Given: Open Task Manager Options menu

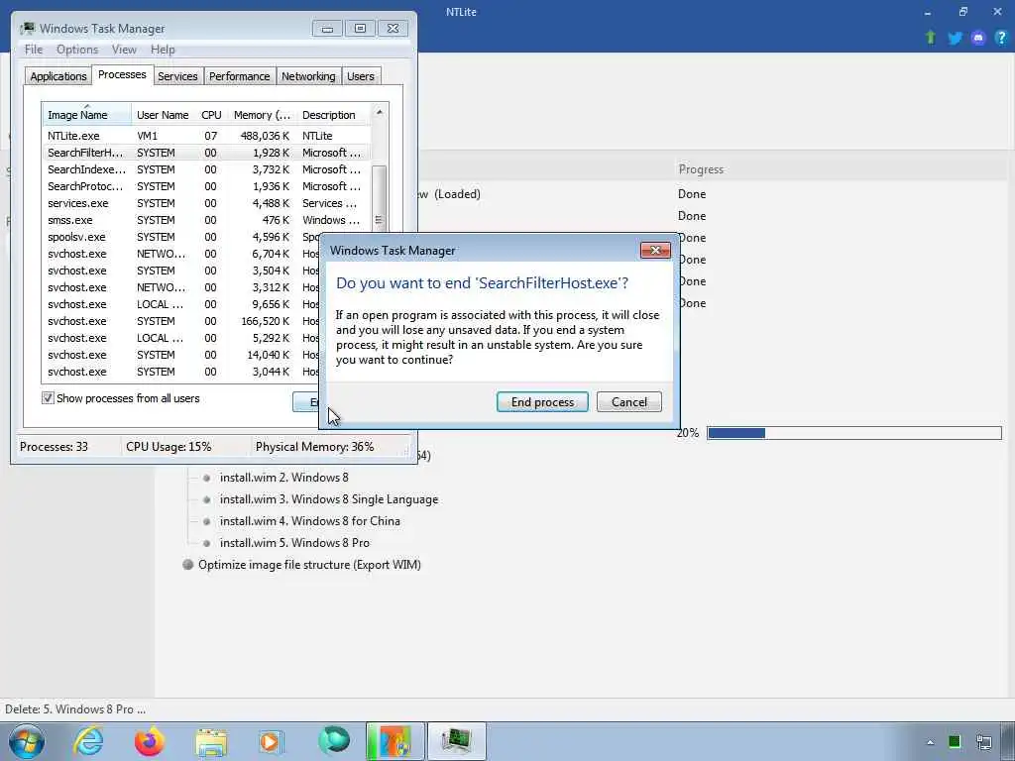Looking at the screenshot, I should click(x=77, y=50).
